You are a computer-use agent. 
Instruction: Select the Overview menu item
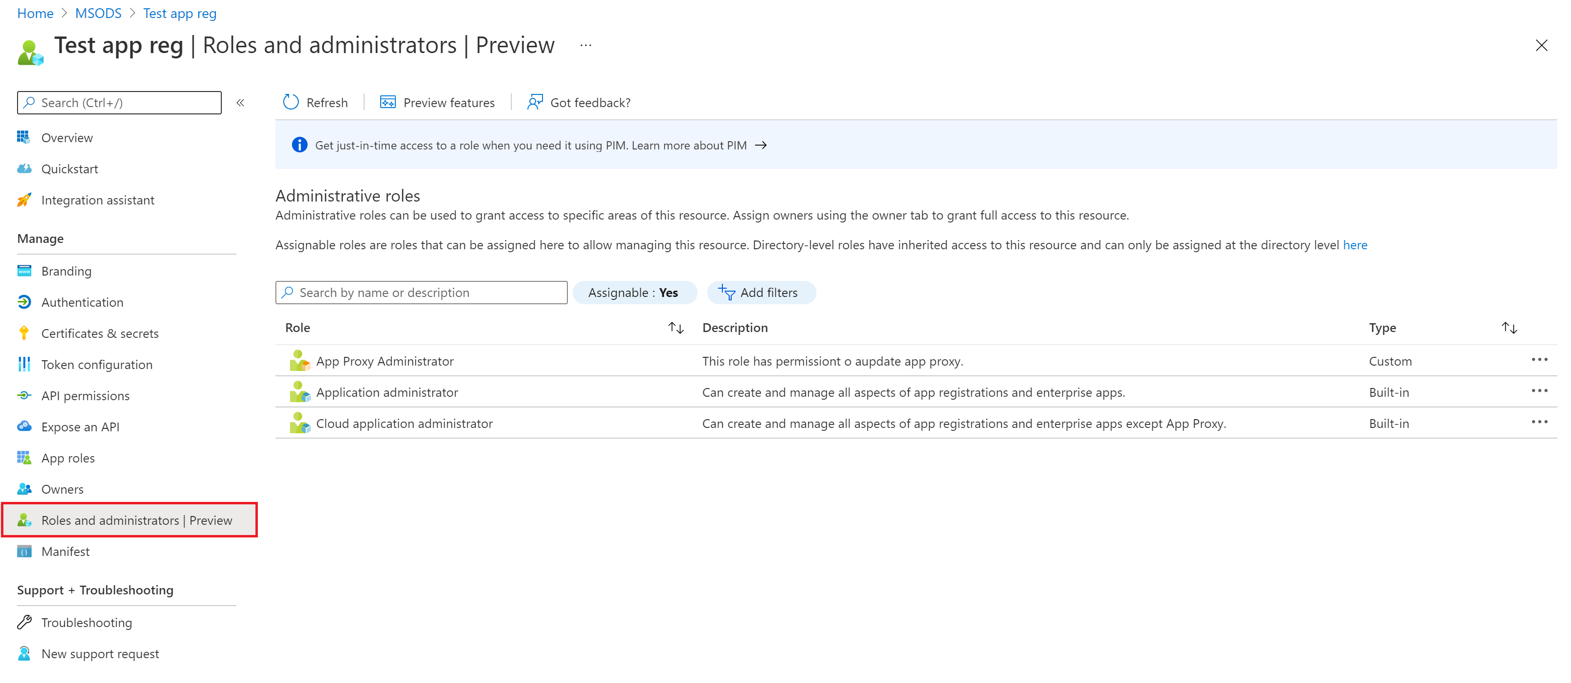66,137
